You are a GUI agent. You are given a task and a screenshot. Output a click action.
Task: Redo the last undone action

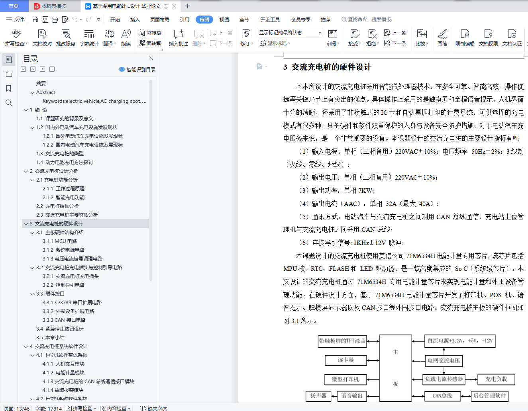88,20
